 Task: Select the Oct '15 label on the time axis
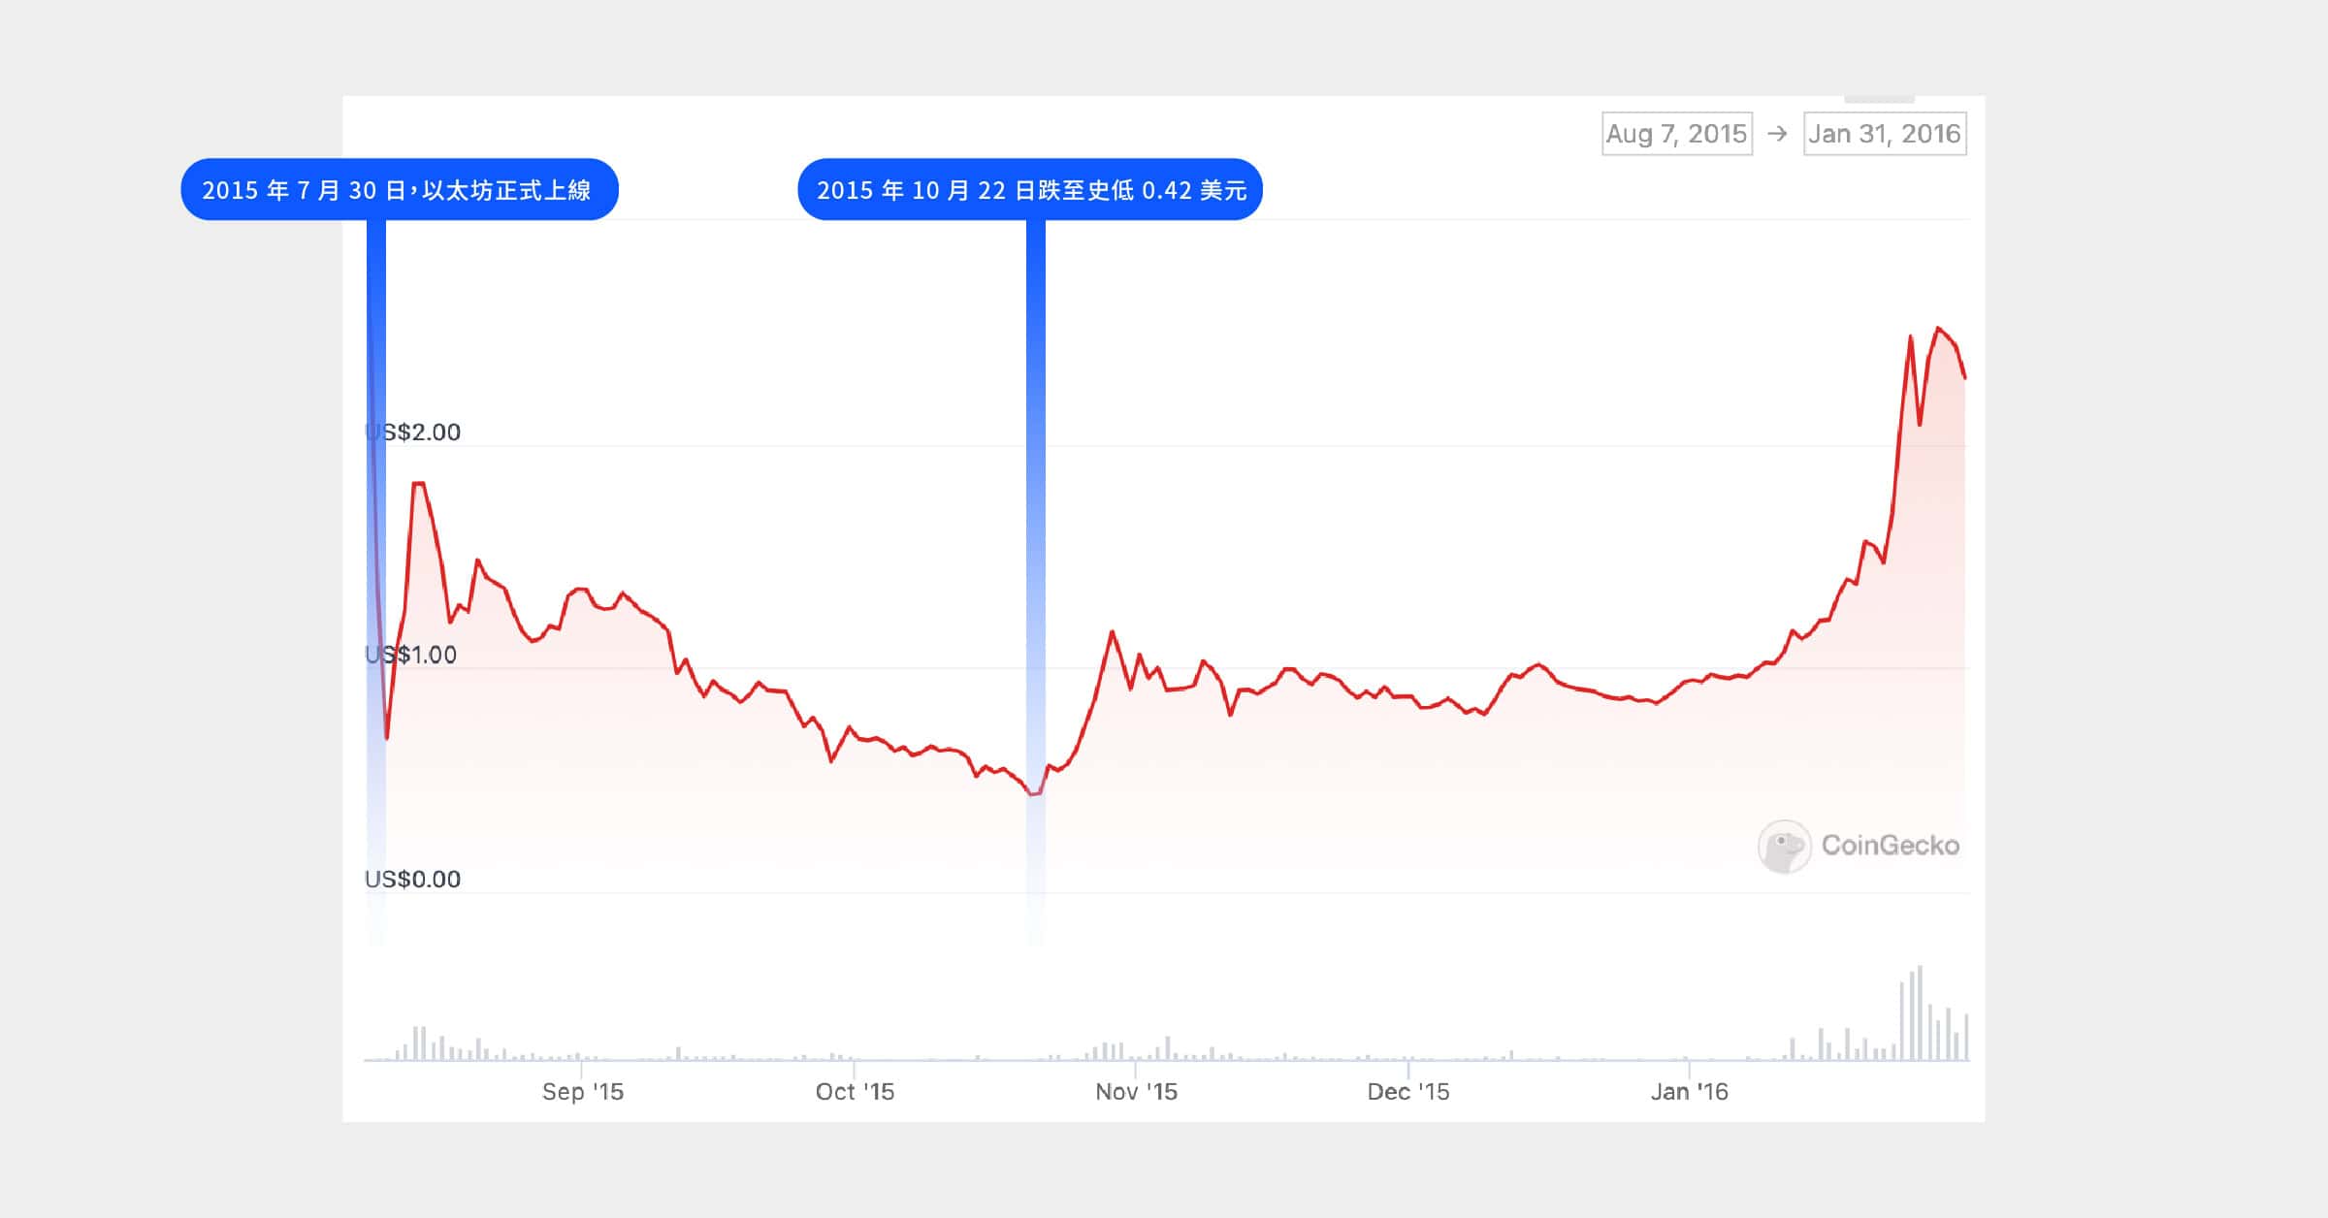pyautogui.click(x=855, y=1092)
